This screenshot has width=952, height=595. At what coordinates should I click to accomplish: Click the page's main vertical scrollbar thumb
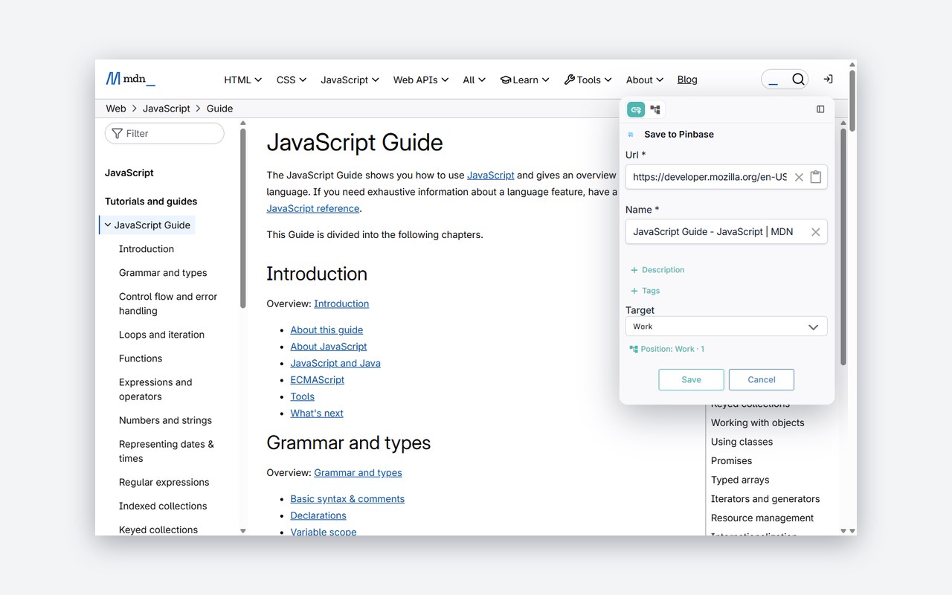[852, 100]
